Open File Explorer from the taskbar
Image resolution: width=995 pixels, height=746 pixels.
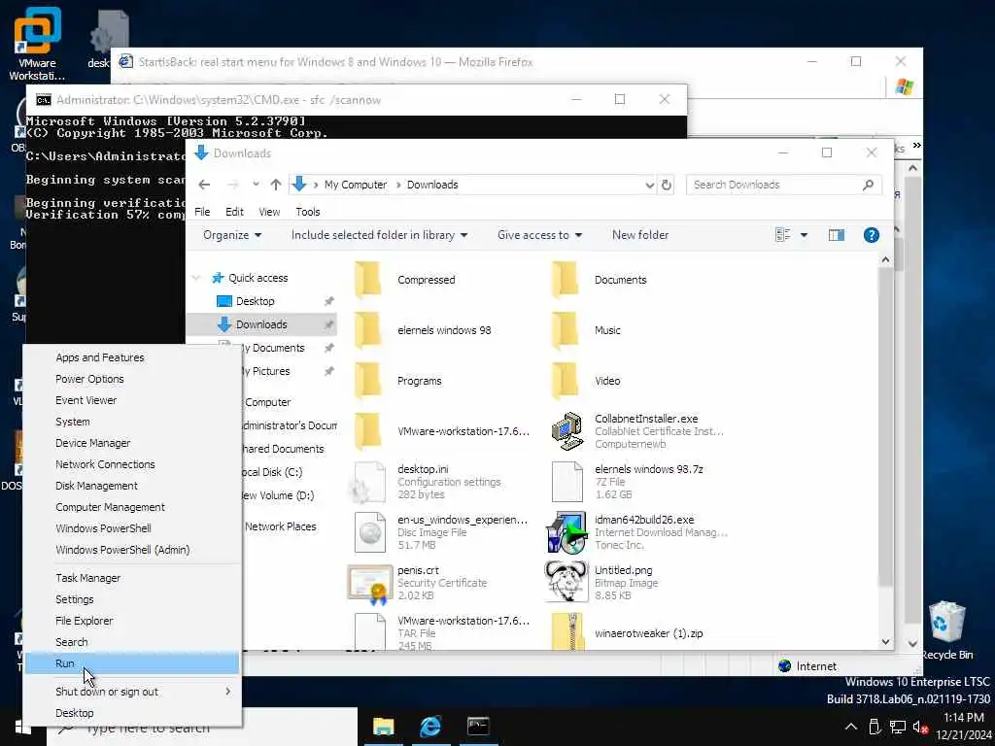coord(383,727)
